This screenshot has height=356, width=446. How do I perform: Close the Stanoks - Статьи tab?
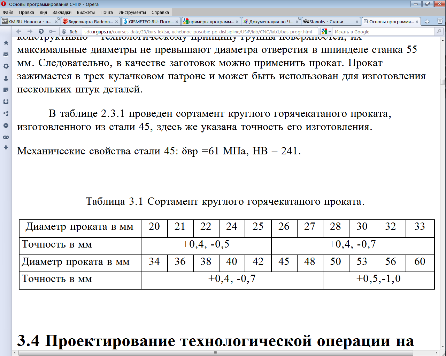tap(357, 22)
